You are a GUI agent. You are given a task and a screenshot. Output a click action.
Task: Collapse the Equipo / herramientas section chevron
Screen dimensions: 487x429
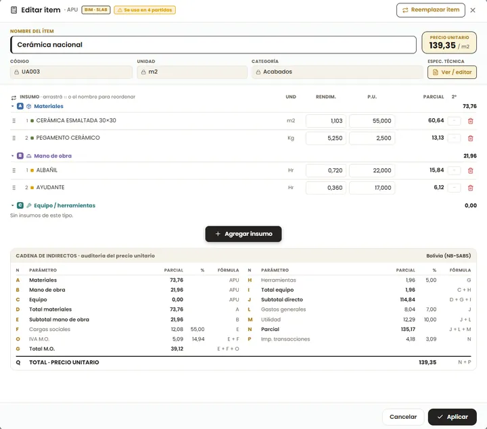pos(12,205)
